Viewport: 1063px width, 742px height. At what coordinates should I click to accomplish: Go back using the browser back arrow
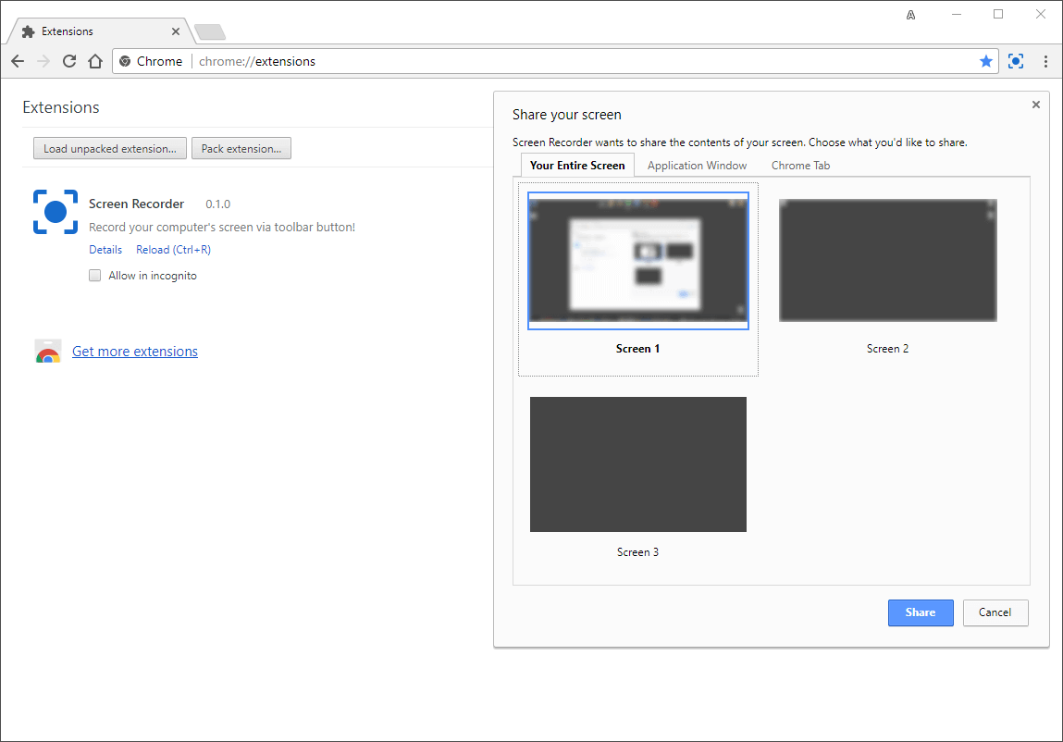point(18,61)
